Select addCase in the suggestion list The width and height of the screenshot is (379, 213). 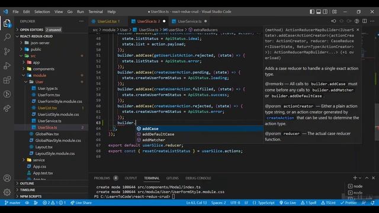200,129
